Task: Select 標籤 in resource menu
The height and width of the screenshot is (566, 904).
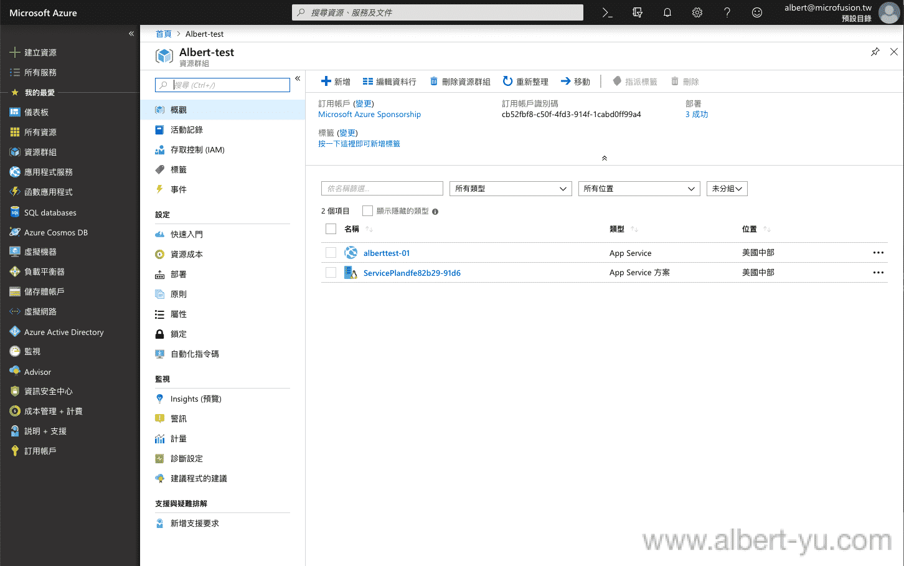Action: (223, 169)
